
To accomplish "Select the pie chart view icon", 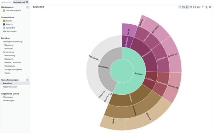I will pyautogui.click(x=187, y=7).
